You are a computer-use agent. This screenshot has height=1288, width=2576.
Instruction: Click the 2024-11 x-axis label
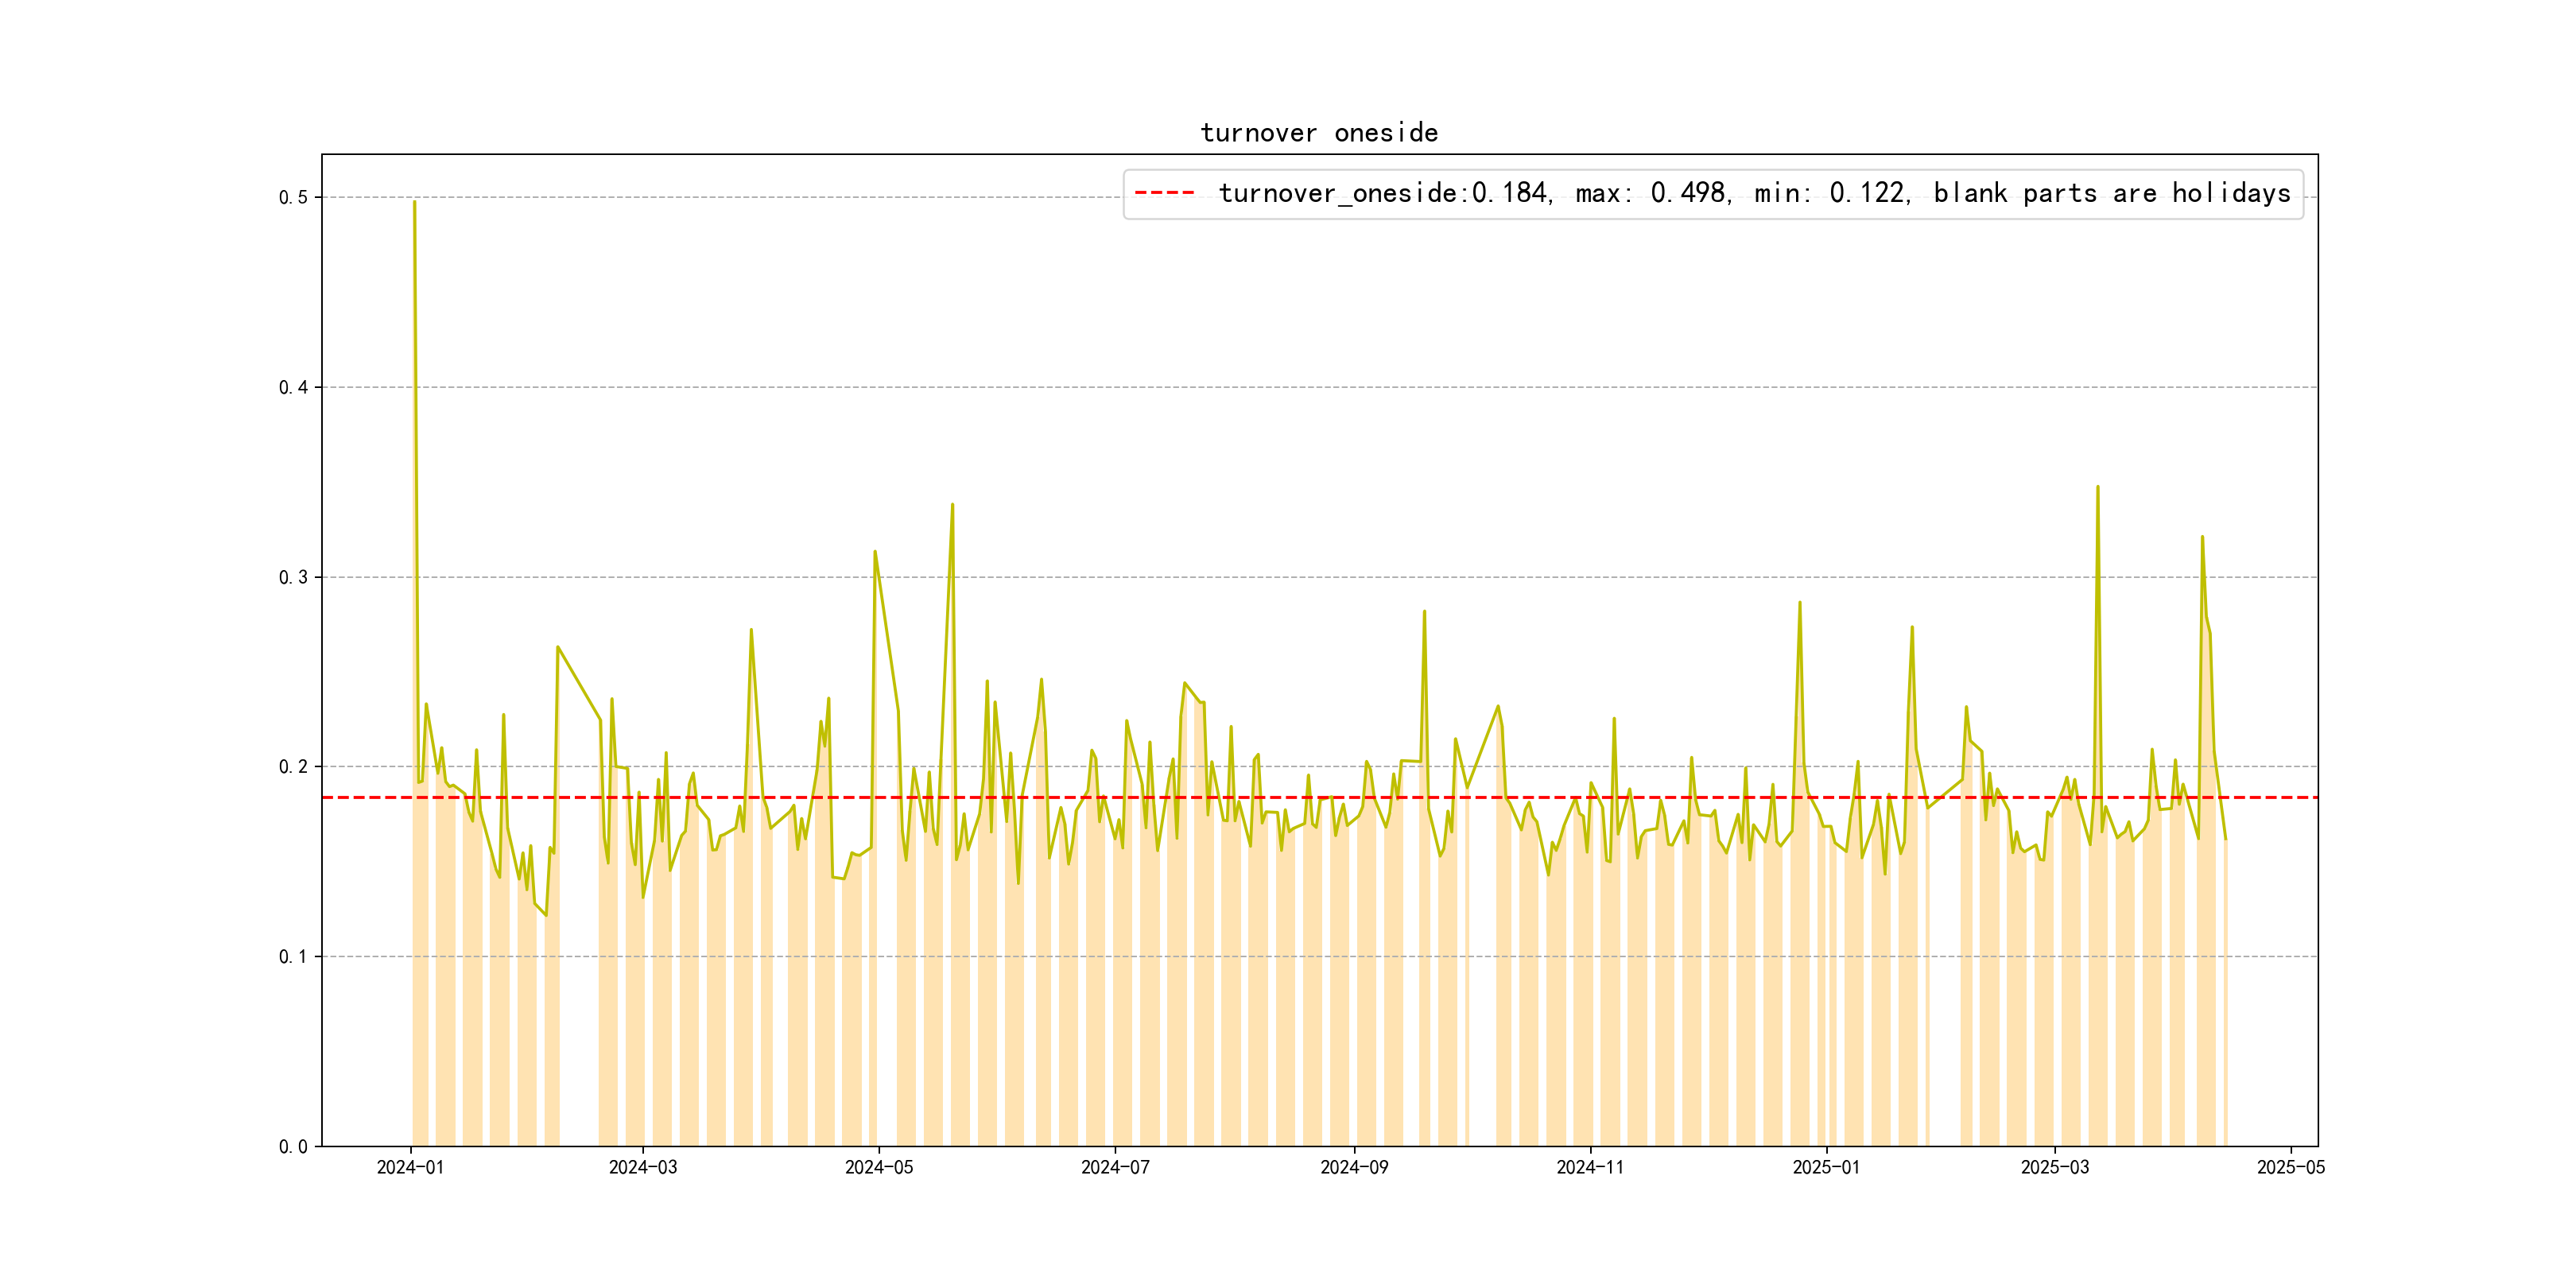tap(1589, 1167)
